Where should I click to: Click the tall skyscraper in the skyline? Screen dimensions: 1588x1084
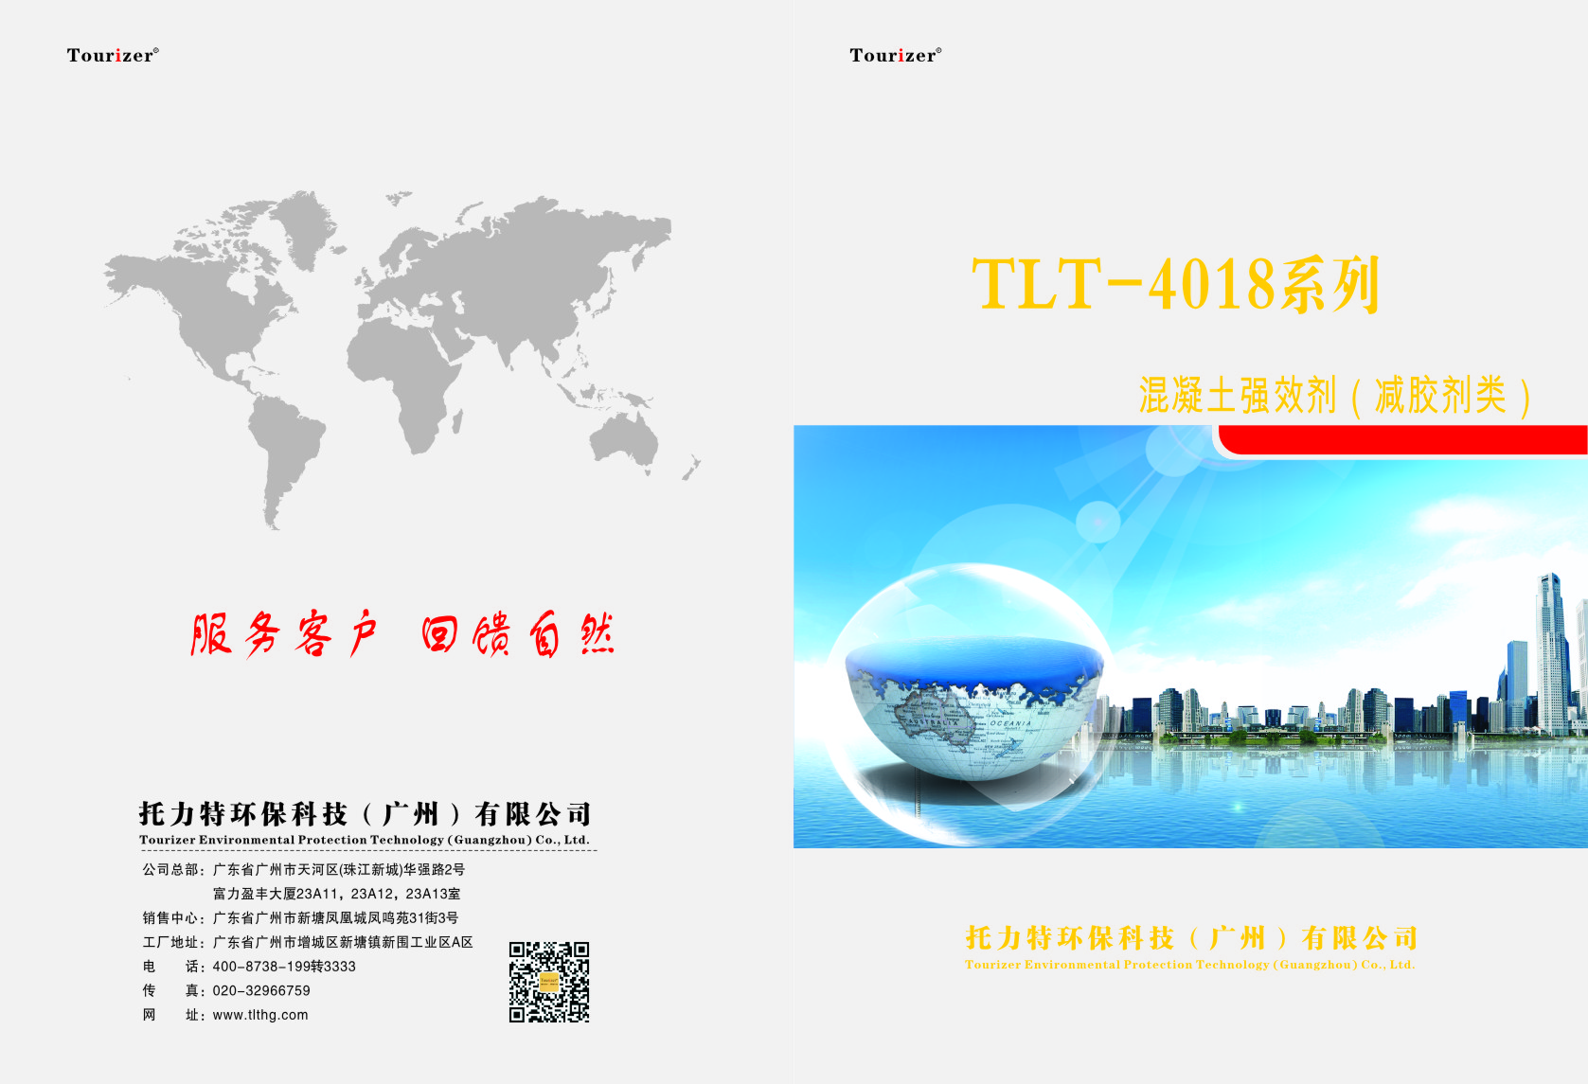click(x=1550, y=653)
